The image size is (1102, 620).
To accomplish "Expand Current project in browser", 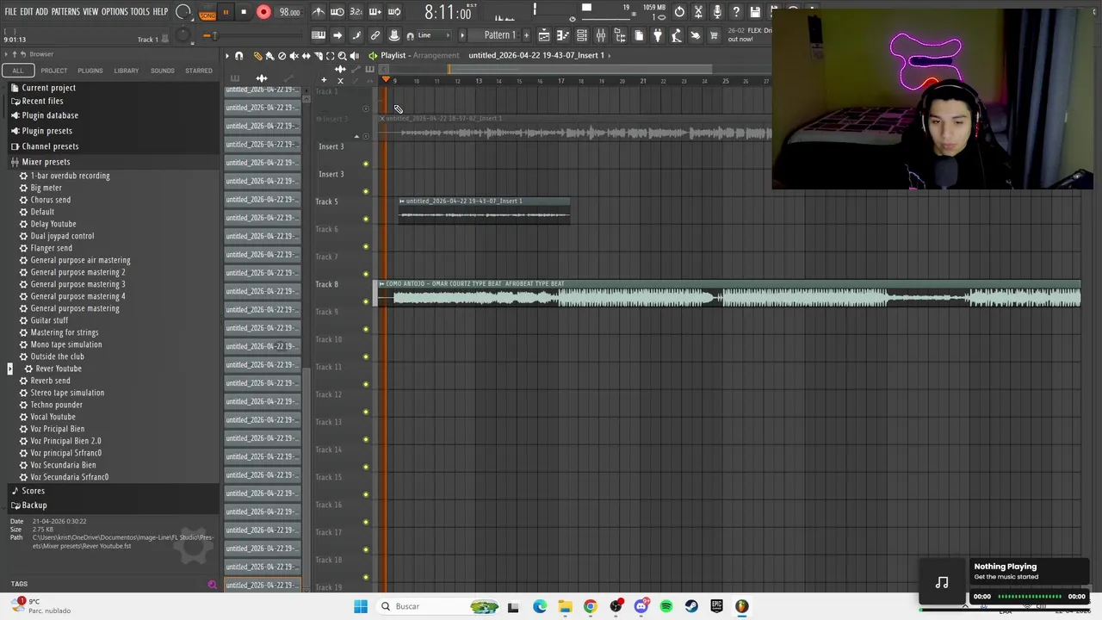I will pyautogui.click(x=48, y=88).
